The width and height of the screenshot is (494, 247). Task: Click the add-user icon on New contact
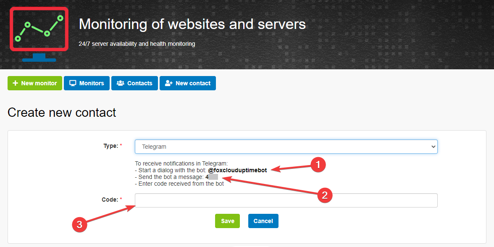click(169, 83)
